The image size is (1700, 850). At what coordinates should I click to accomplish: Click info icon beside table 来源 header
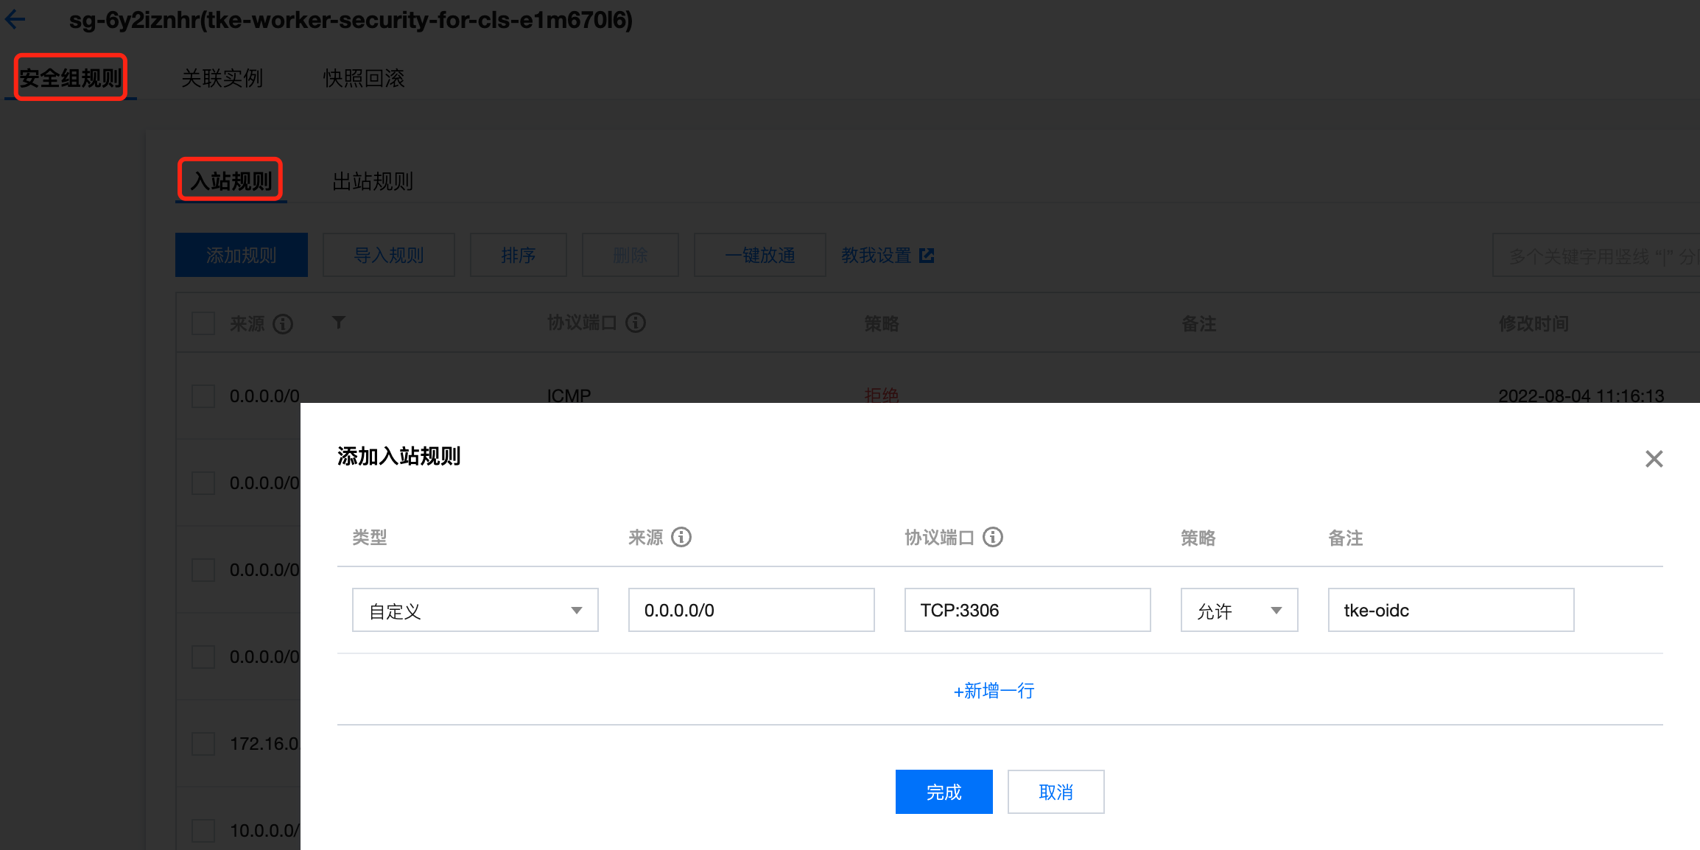point(283,323)
